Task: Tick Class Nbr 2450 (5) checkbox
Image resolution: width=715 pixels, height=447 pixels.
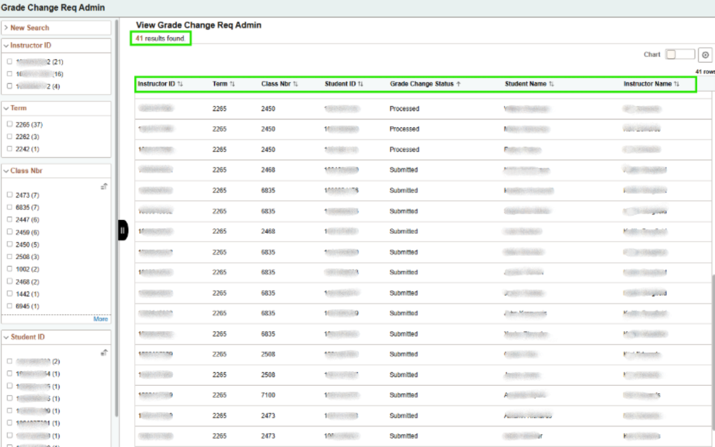Action: tap(9, 244)
